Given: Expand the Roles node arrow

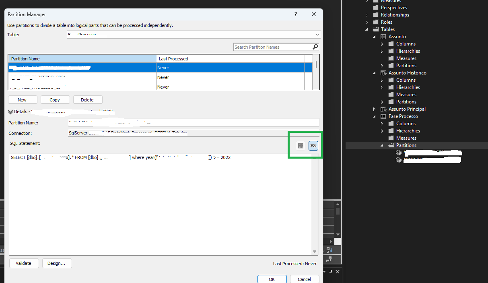Looking at the screenshot, I should [x=367, y=22].
